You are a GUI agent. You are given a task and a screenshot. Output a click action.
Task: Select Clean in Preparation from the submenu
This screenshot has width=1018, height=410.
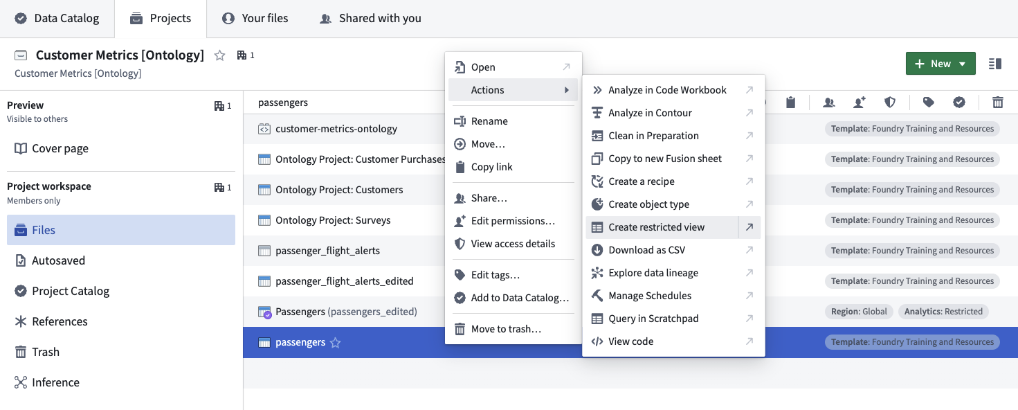pyautogui.click(x=673, y=136)
